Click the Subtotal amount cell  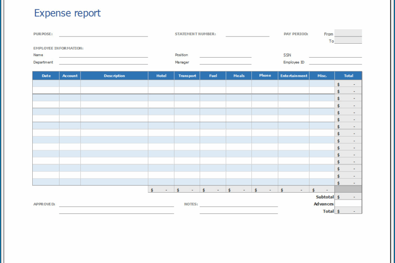[x=347, y=197]
